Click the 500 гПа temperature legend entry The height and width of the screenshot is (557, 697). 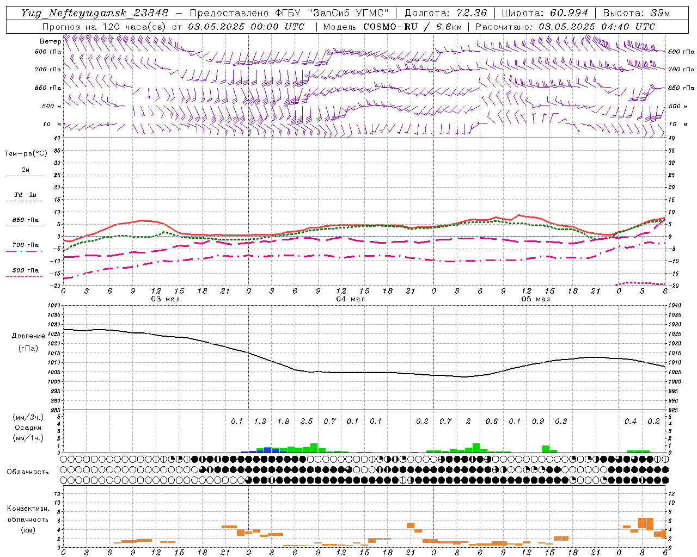(x=26, y=270)
